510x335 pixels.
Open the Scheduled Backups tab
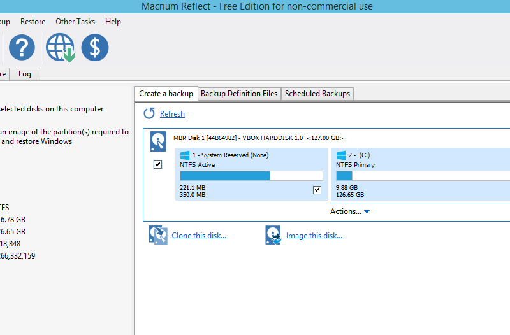coord(317,94)
